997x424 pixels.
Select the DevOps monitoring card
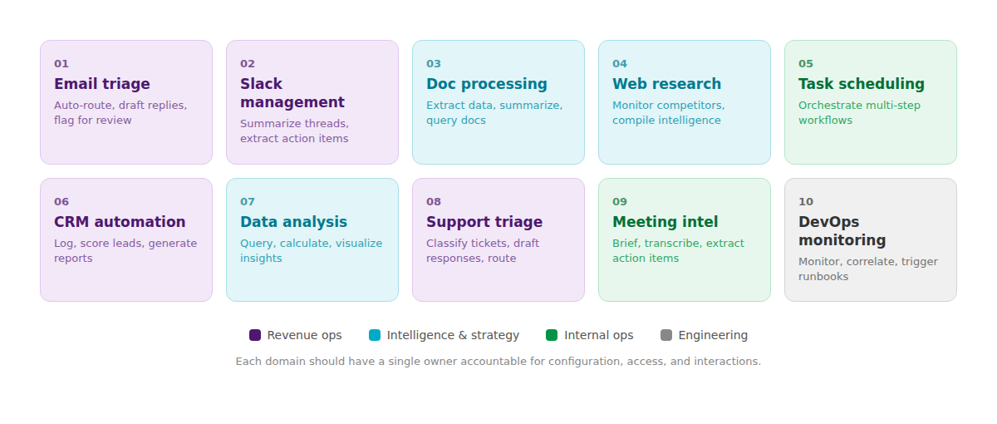pos(871,239)
